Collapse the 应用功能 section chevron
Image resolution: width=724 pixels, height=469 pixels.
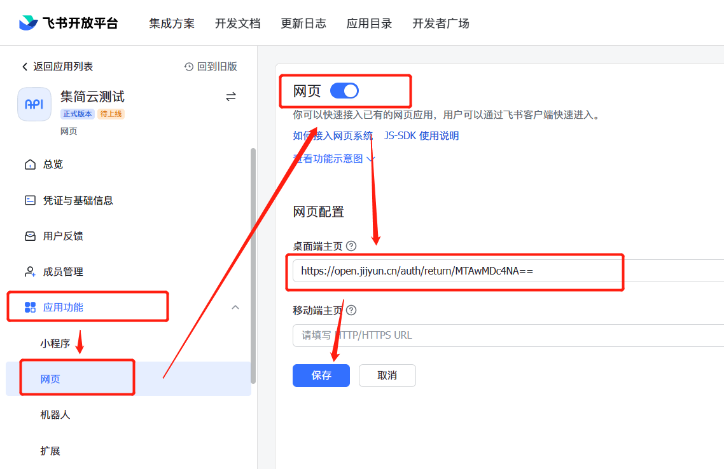[x=235, y=307]
